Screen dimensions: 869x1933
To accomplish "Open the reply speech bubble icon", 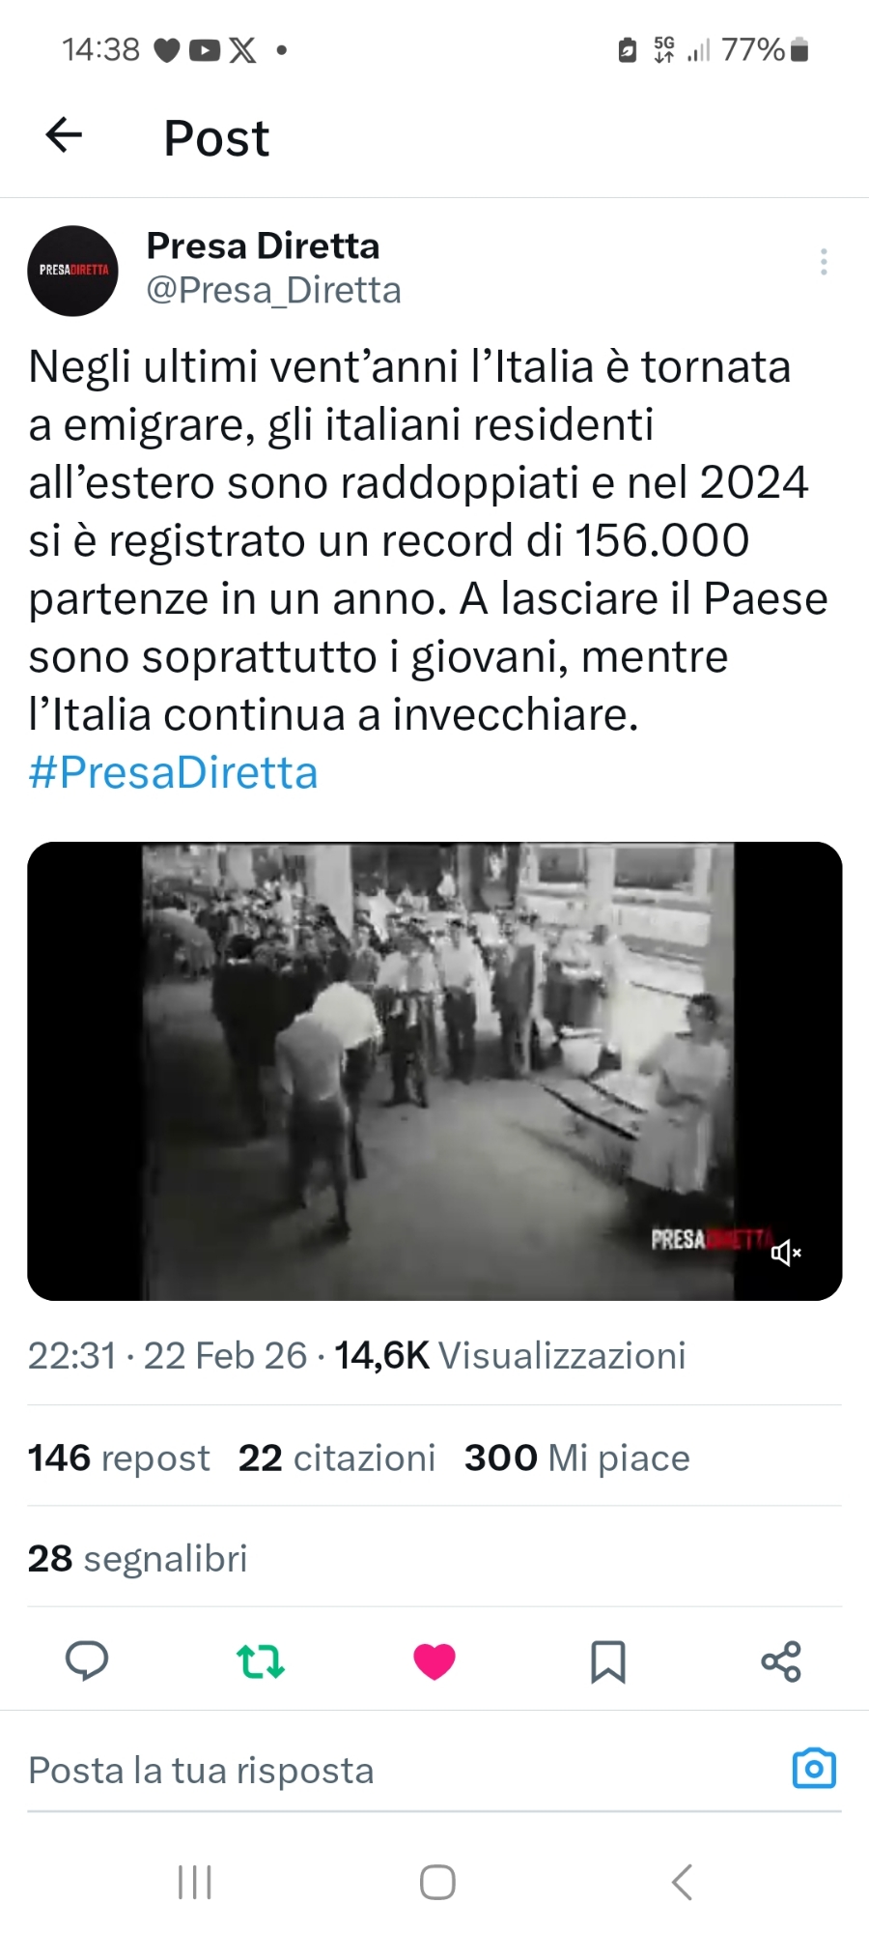I will click(87, 1661).
